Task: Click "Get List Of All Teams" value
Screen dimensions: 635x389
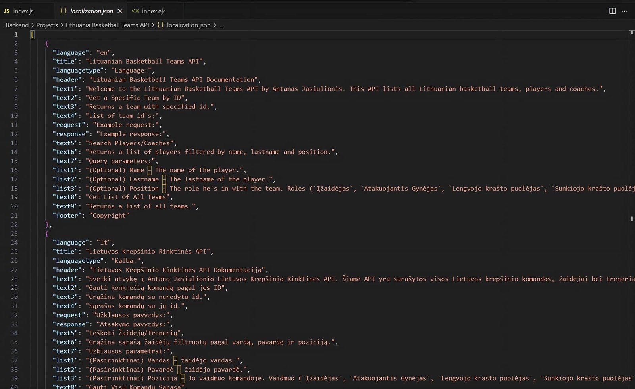Action: click(x=128, y=197)
